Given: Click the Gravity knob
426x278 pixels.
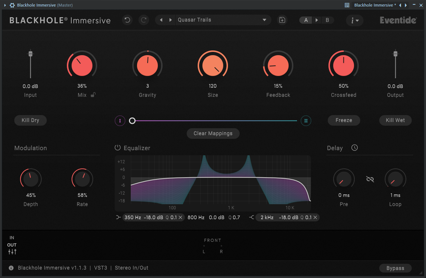Looking at the screenshot, I should 147,65.
